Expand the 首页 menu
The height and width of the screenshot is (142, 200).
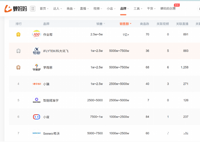pos(44,8)
